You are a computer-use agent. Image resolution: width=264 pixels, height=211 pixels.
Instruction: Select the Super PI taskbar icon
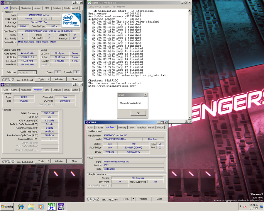point(51,207)
